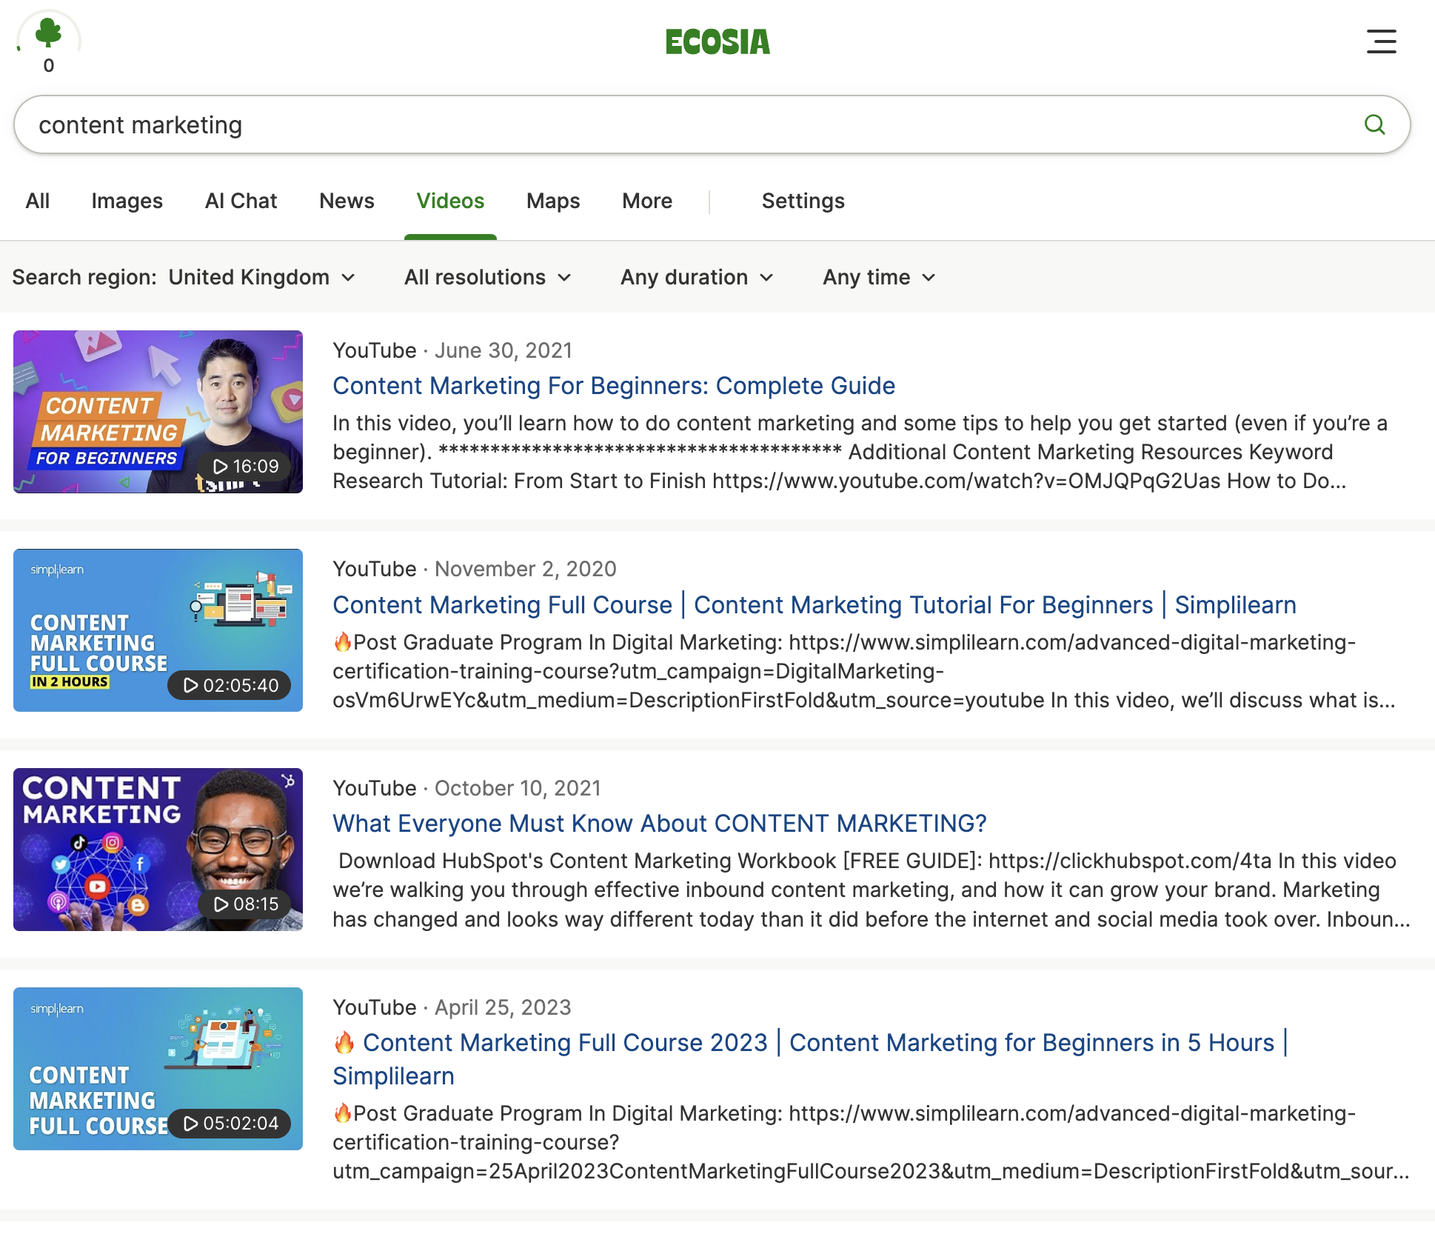The image size is (1435, 1234).
Task: Switch to the Images tab
Action: coord(127,201)
